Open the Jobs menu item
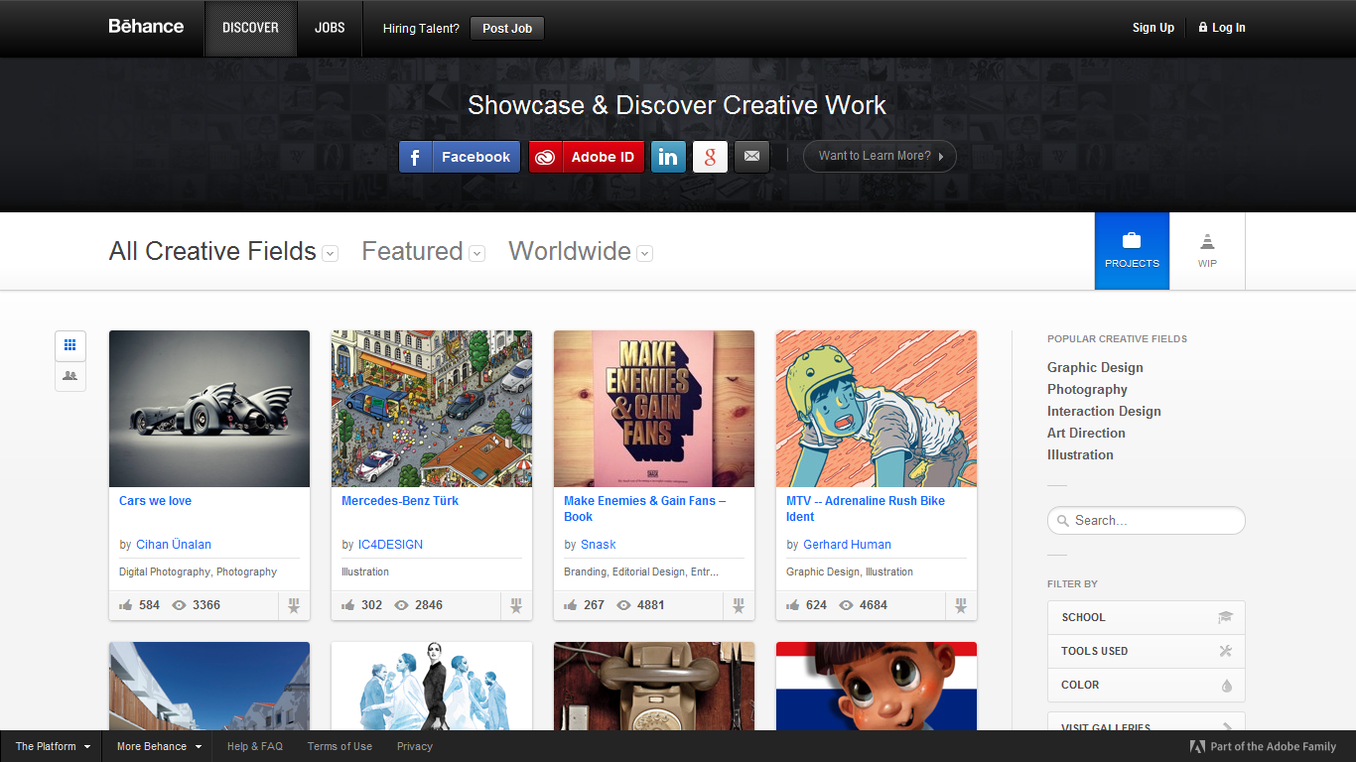The height and width of the screenshot is (762, 1356). pyautogui.click(x=330, y=28)
